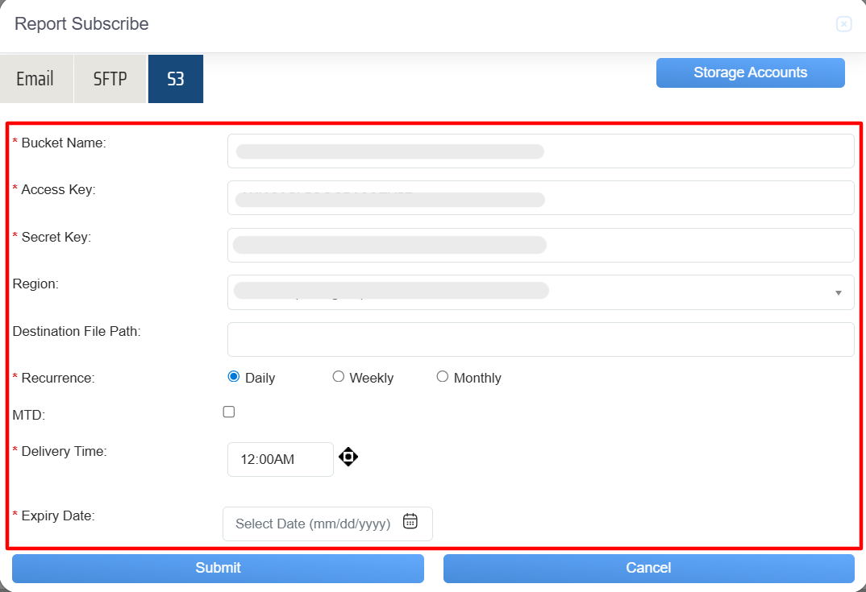Click the crosshair icon beside Delivery Time

[x=348, y=457]
